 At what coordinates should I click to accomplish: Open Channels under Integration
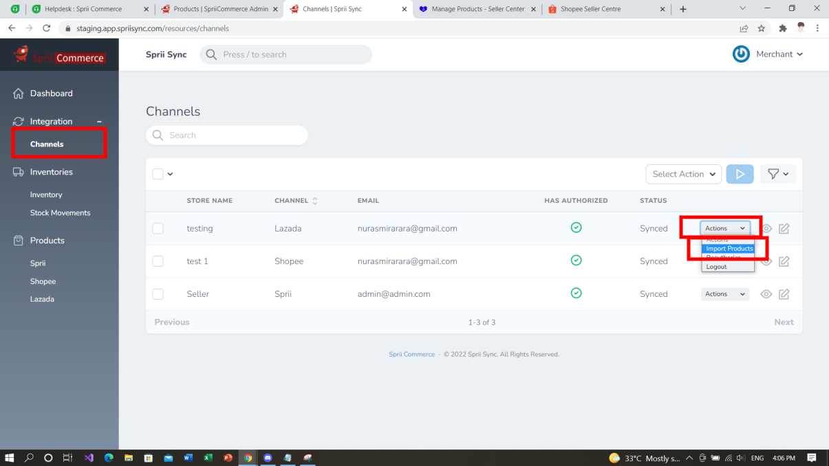tap(47, 144)
